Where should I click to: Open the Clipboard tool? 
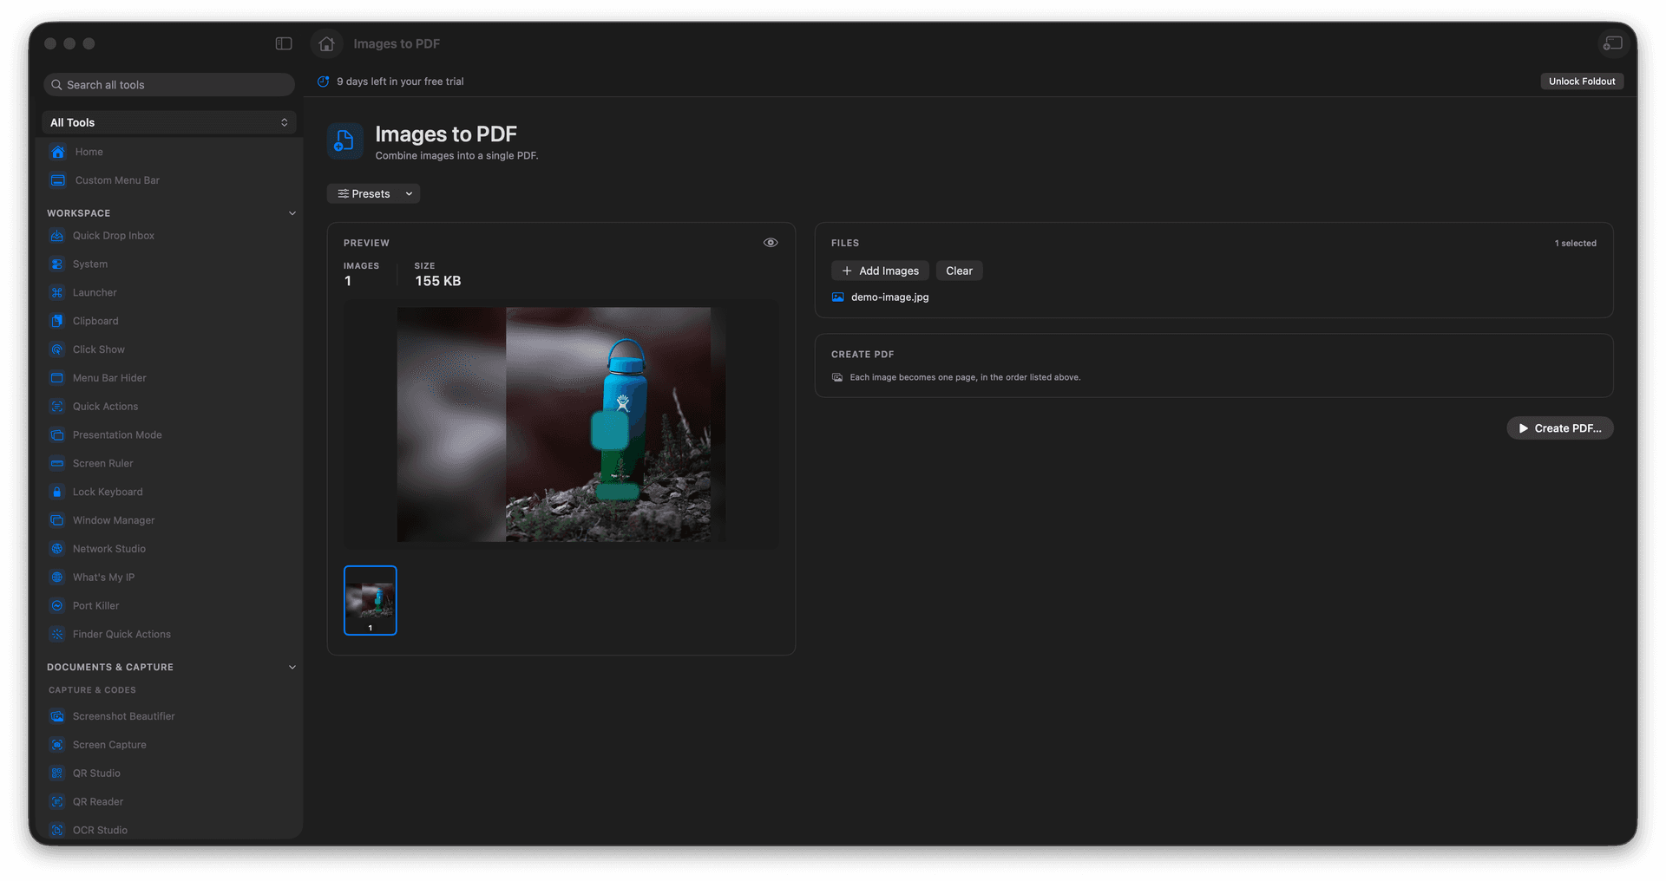pos(169,321)
